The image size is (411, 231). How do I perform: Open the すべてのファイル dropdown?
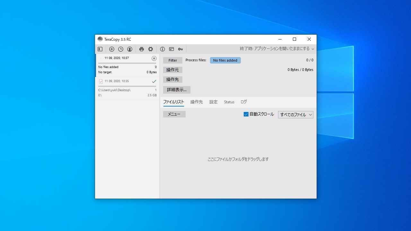(x=296, y=115)
